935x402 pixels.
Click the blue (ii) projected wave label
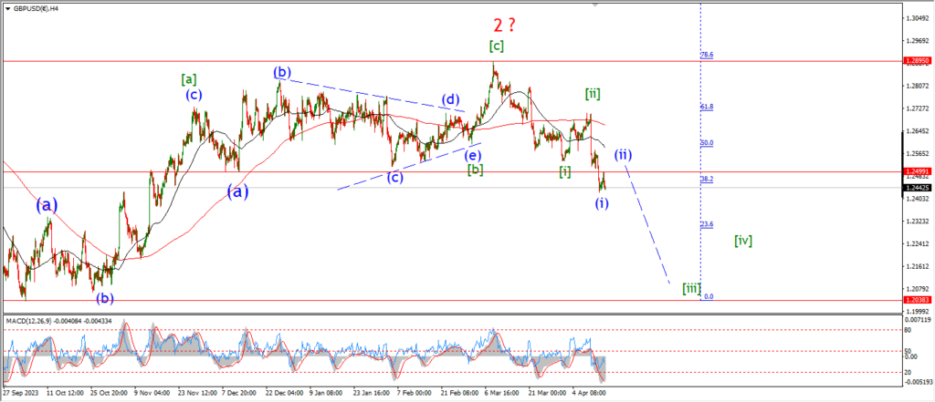(623, 153)
